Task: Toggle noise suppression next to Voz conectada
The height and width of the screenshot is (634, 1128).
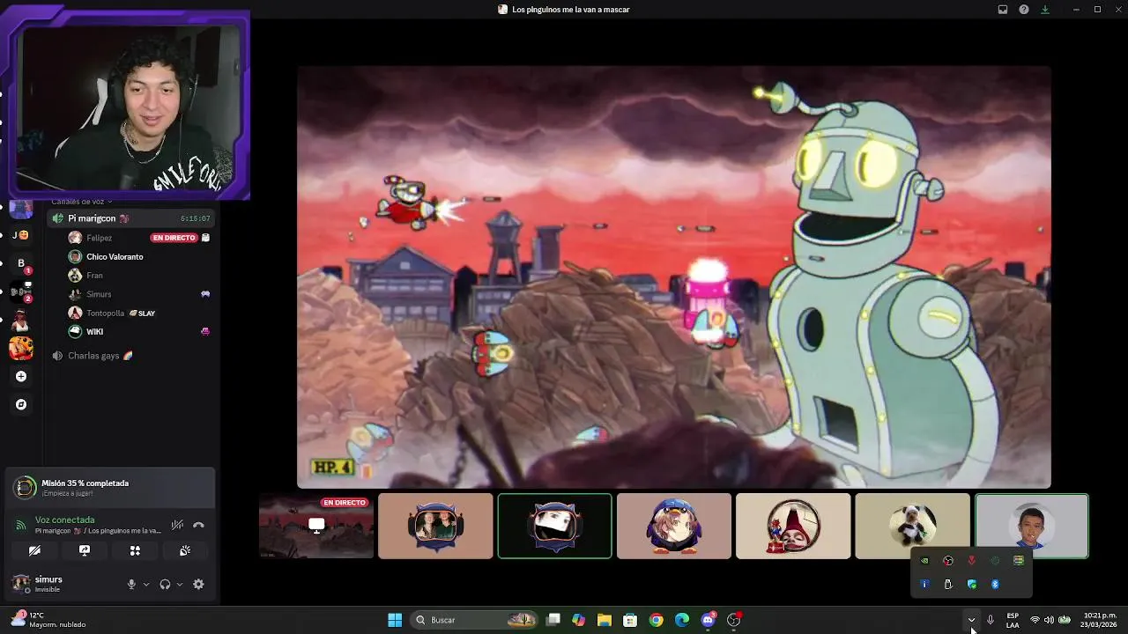Action: pos(177,525)
